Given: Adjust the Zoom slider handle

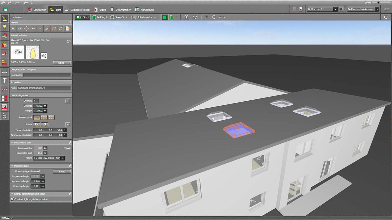Looking at the screenshot, I should (x=378, y=2).
